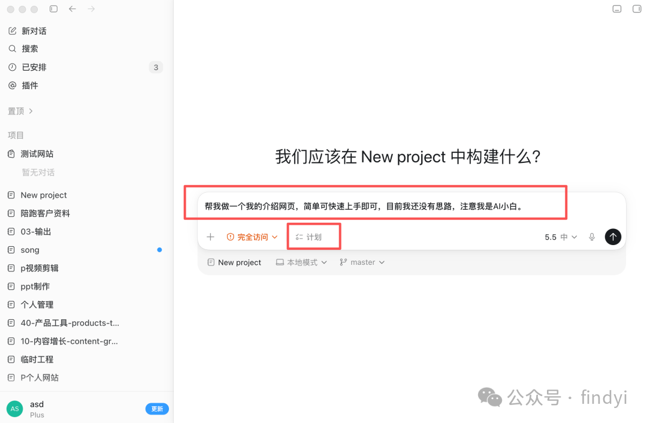Click the 更新 update button

pos(157,409)
